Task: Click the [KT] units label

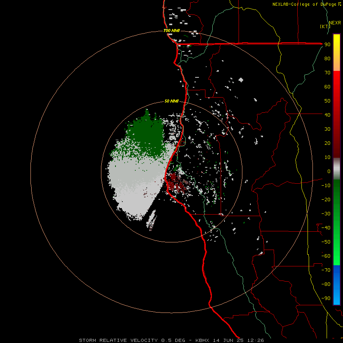Action: click(x=325, y=26)
